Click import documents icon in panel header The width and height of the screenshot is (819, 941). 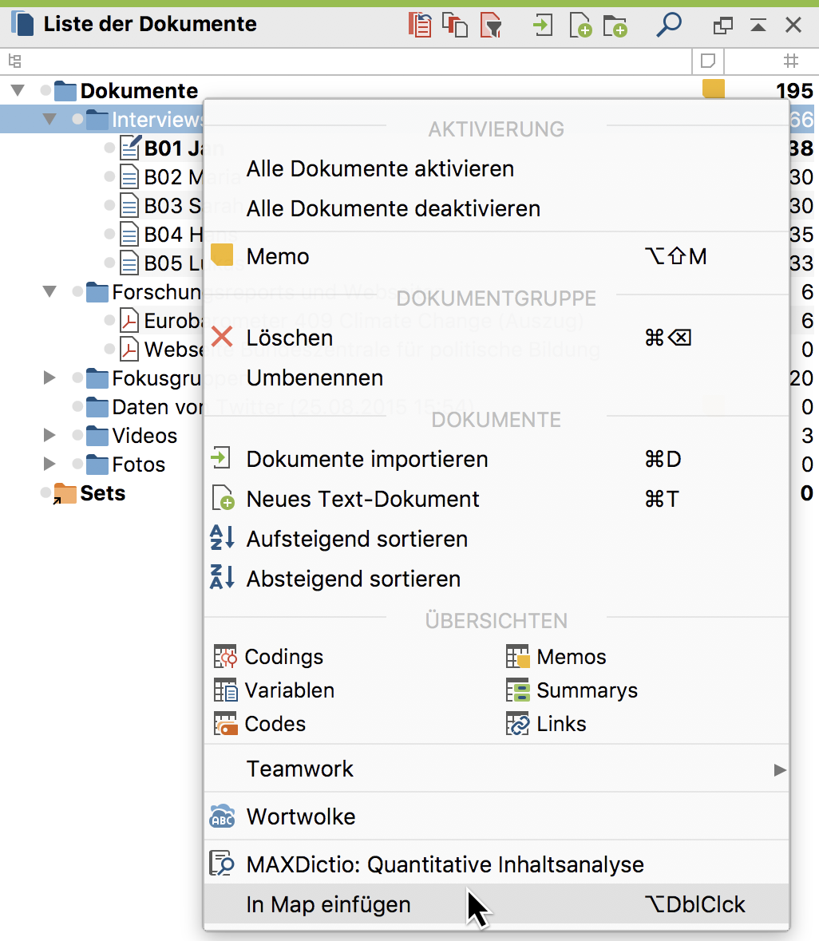click(x=543, y=25)
